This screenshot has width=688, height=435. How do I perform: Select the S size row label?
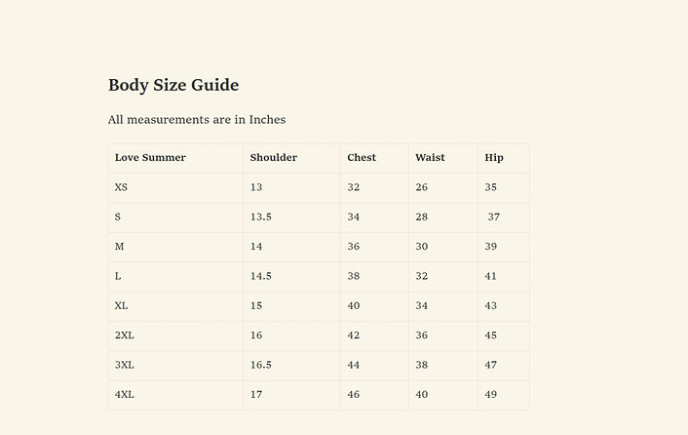click(118, 217)
